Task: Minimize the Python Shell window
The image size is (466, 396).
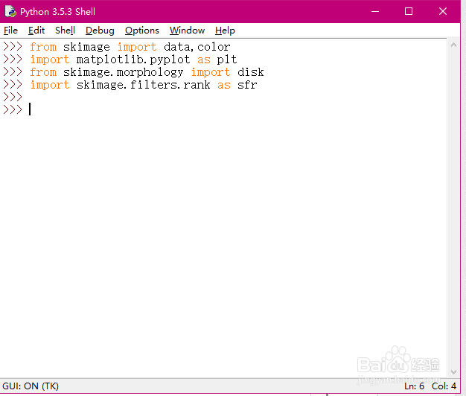Action: [375, 12]
